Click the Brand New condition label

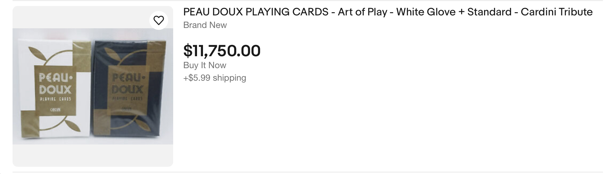205,25
